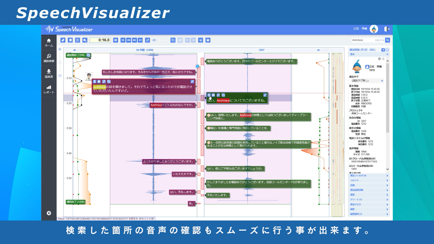Fast-forward the audio playback
This screenshot has width=434, height=244.
135,40
